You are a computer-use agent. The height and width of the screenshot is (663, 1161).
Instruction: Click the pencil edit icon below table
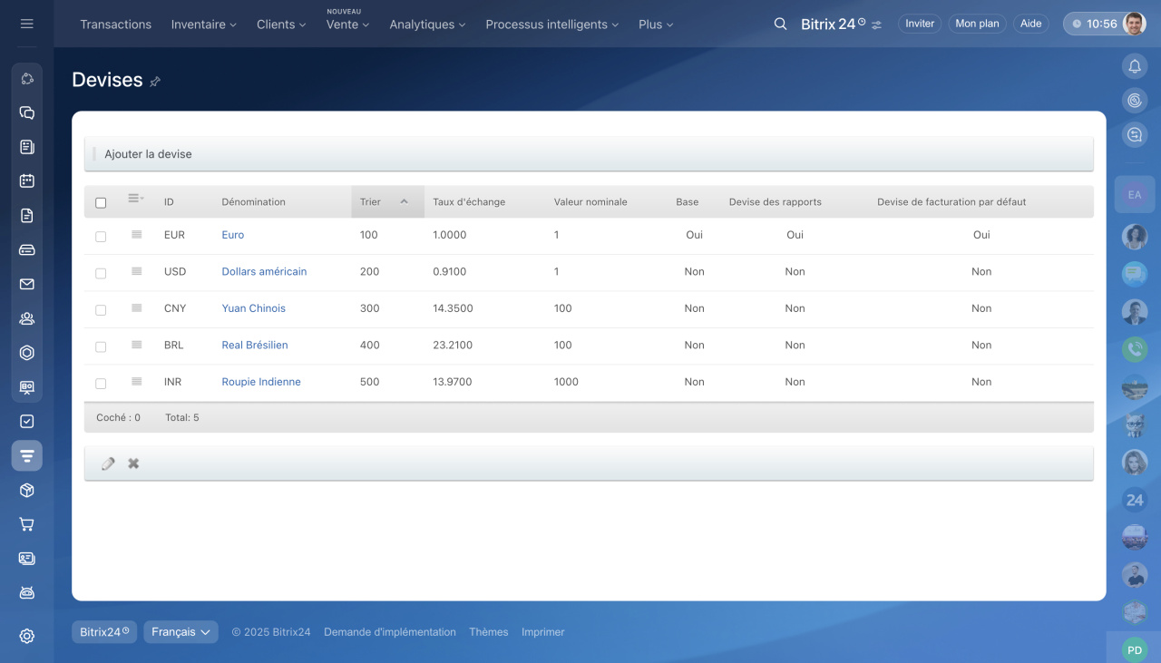pyautogui.click(x=108, y=463)
